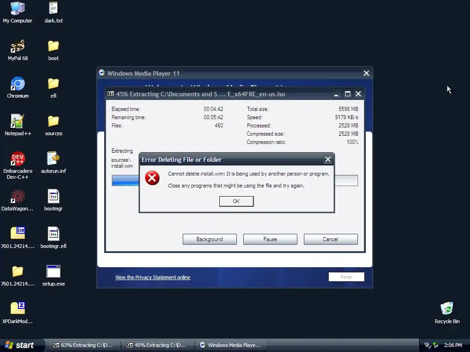
Task: Click the install.wim file path text
Action: 122,163
